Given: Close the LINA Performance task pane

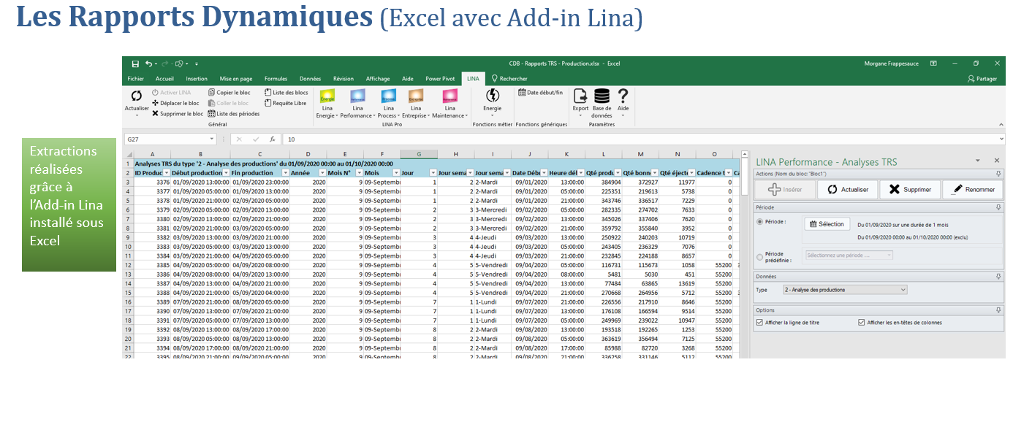Looking at the screenshot, I should pos(996,161).
